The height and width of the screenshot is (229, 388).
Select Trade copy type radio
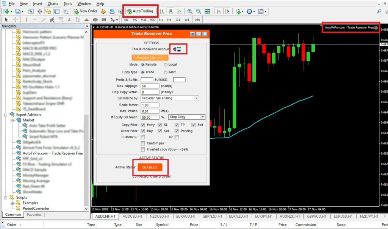click(142, 72)
